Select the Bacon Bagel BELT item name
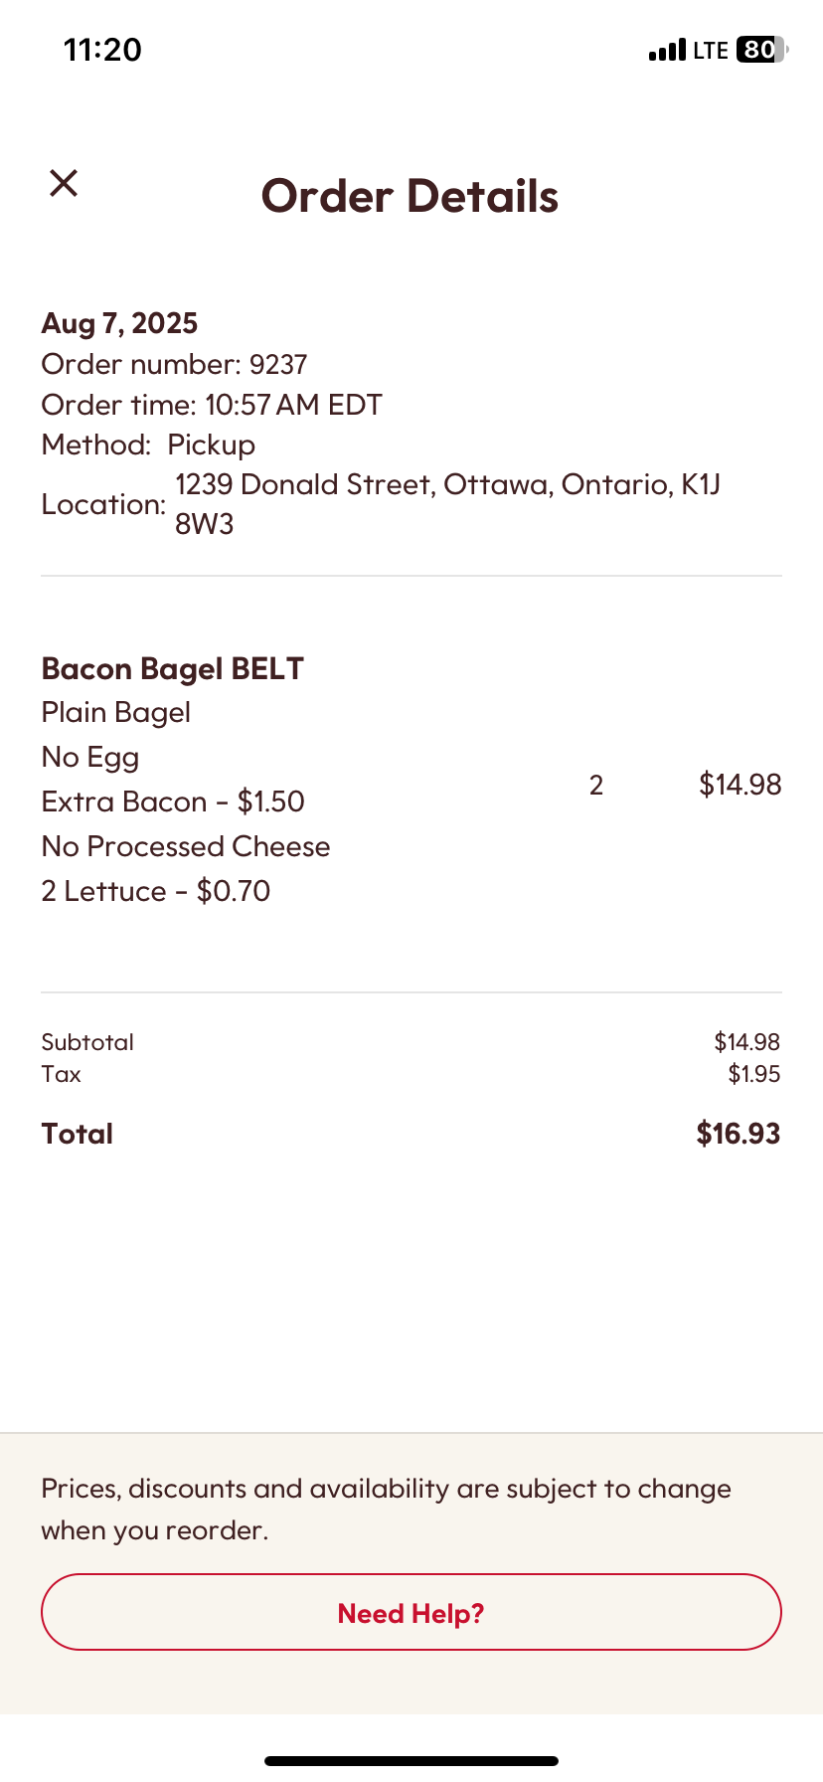Viewport: 823px width, 1782px height. [172, 668]
